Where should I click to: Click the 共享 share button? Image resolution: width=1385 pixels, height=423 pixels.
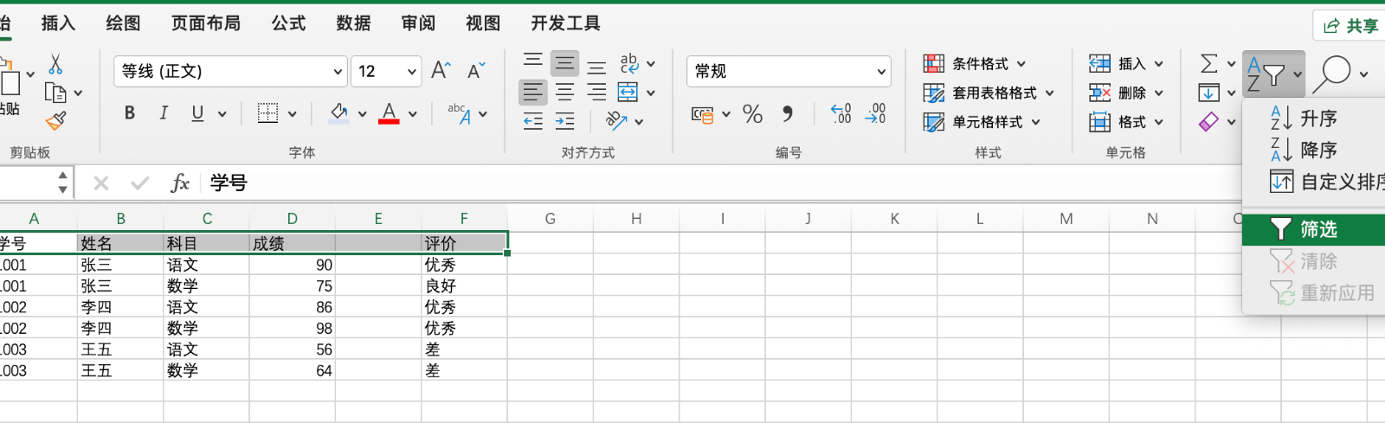[1350, 26]
